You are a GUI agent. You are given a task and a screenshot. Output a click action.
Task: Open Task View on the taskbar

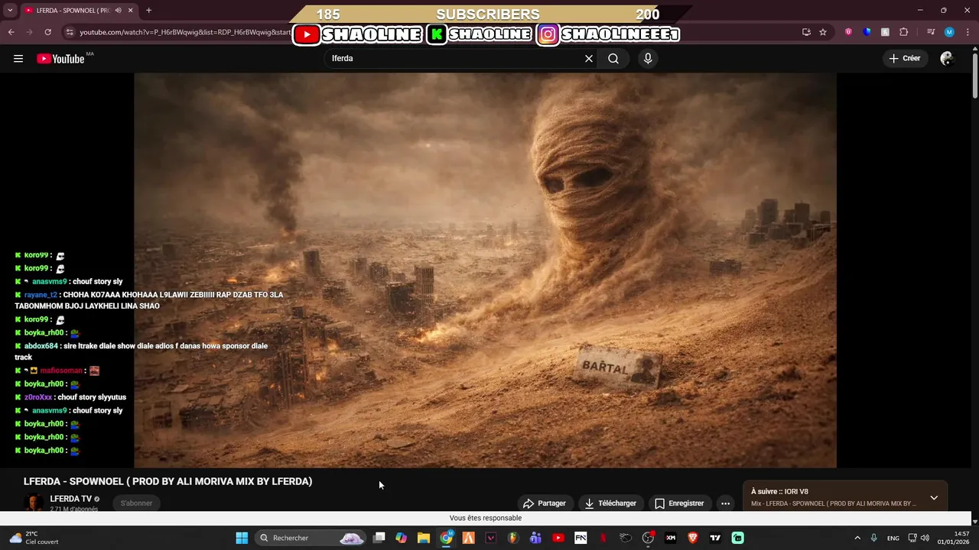tap(379, 538)
